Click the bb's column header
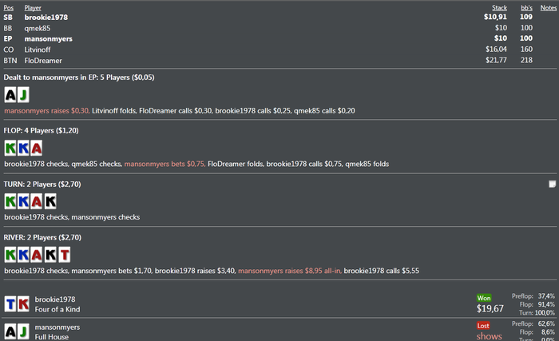The width and height of the screenshot is (559, 341). click(x=525, y=7)
